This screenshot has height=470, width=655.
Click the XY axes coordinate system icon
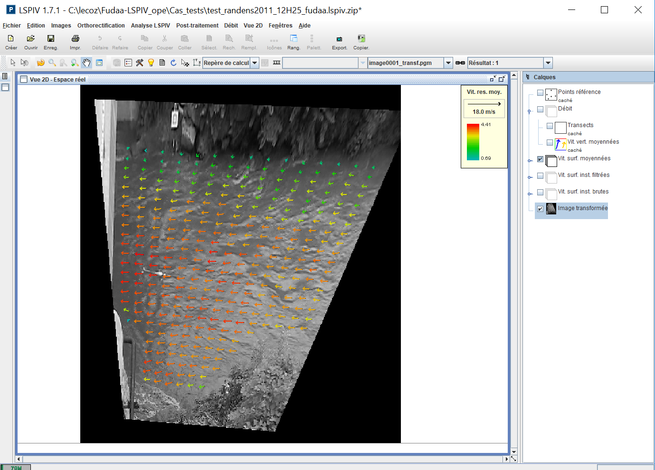click(x=197, y=63)
